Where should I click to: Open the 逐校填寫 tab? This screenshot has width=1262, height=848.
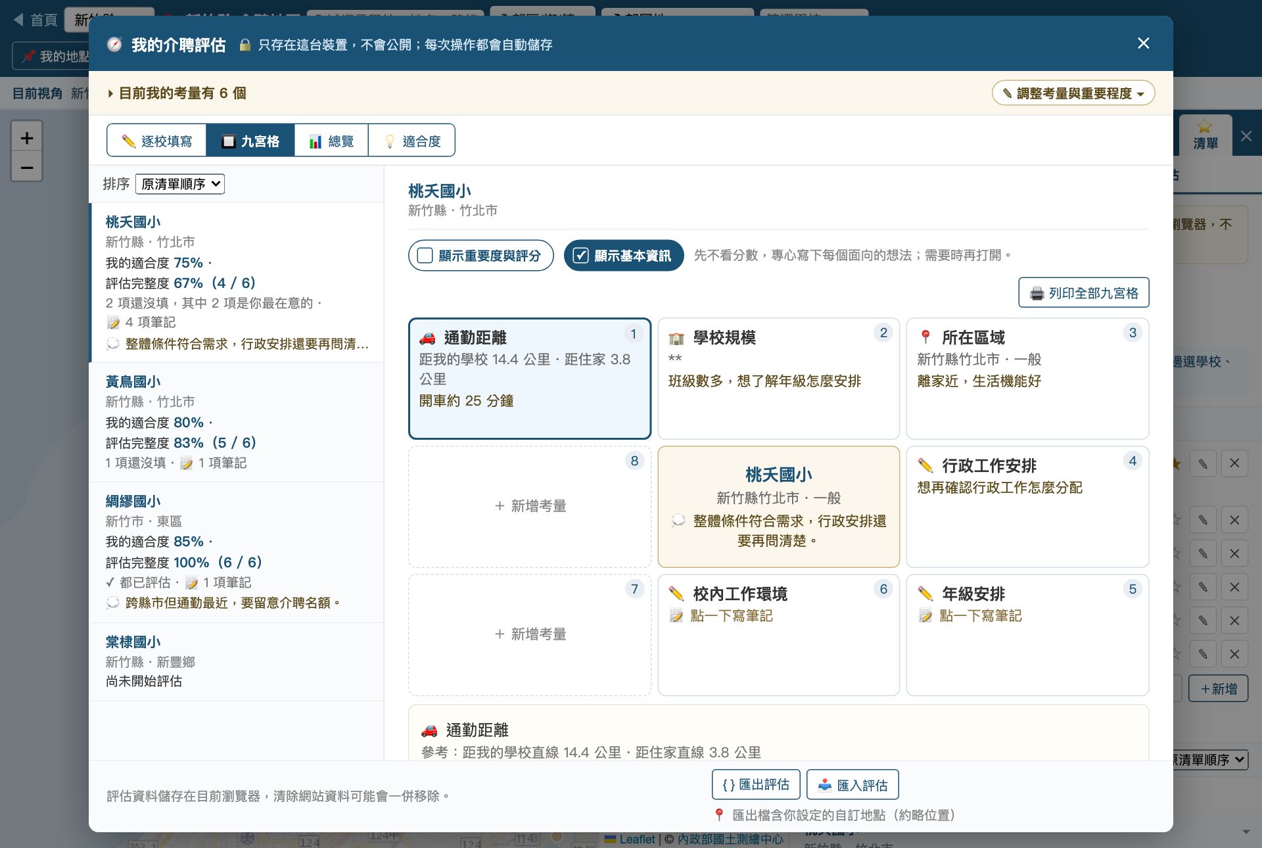pyautogui.click(x=156, y=141)
